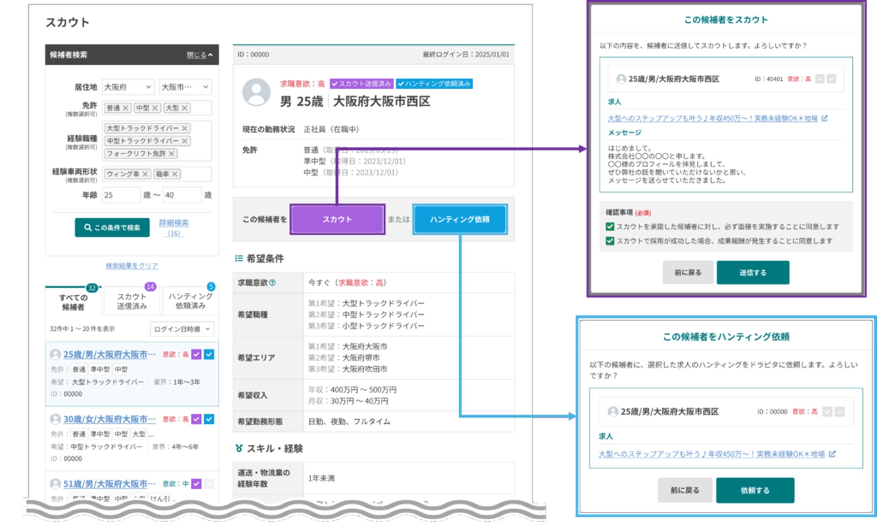Screen dimensions: 877x525
Task: Open external link icon in hunting dialog
Action: tap(832, 454)
